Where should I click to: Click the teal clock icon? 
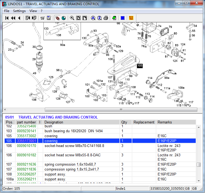(x=64, y=18)
